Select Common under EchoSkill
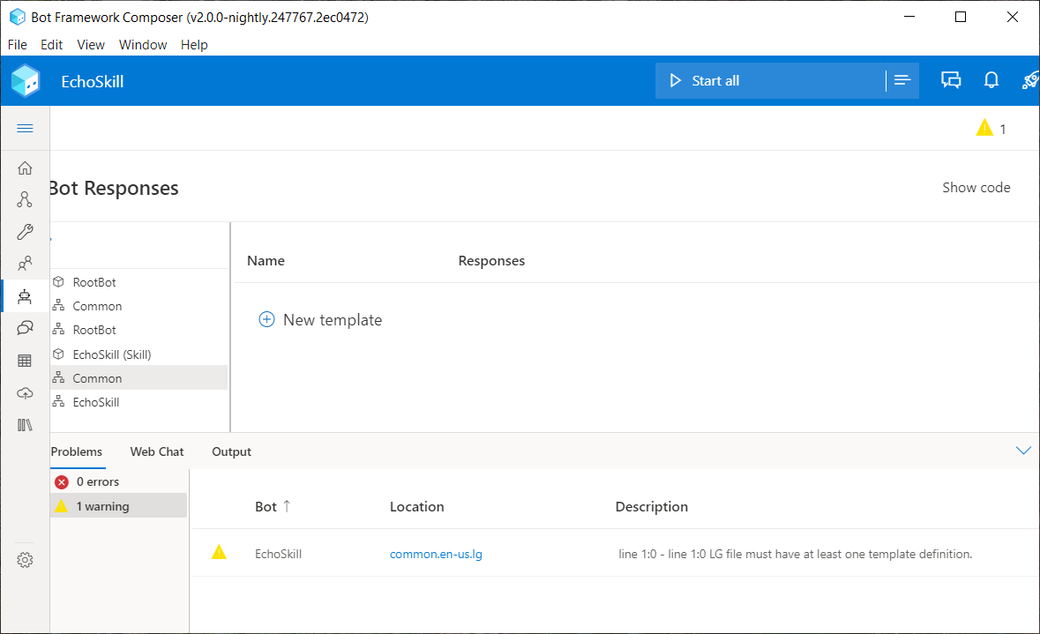Viewport: 1040px width, 634px height. [x=97, y=377]
